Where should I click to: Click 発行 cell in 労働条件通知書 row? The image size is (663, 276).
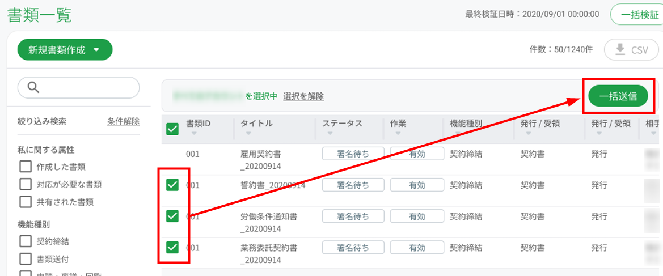pos(599,216)
